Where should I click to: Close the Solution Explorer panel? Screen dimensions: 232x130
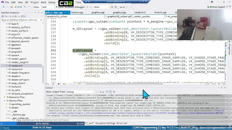pos(42,13)
